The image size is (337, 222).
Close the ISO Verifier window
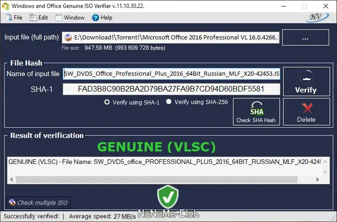[x=326, y=6]
